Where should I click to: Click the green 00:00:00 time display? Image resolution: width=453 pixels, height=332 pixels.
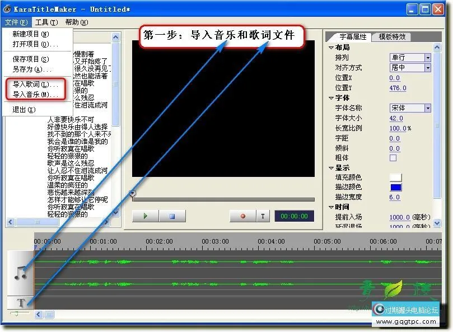294,216
